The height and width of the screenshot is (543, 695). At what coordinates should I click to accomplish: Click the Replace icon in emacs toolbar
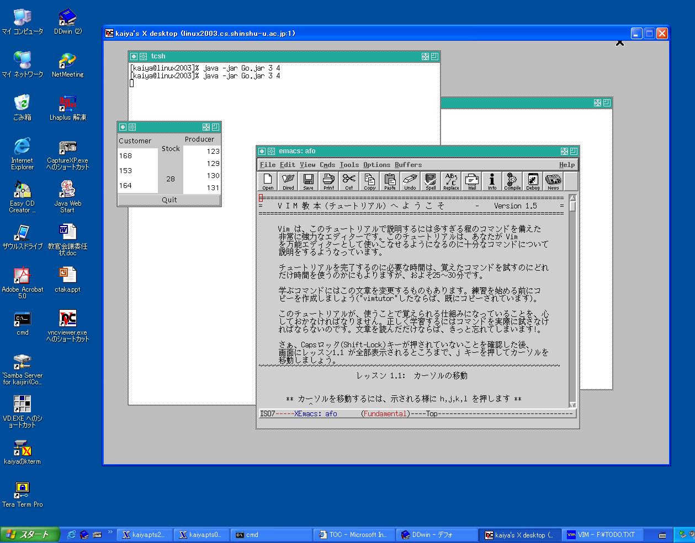(x=451, y=181)
